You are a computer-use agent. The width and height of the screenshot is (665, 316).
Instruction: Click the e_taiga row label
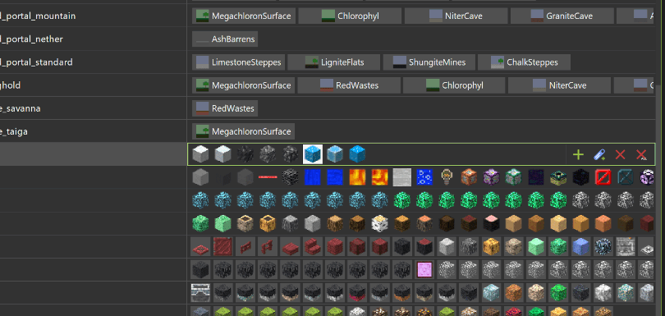coord(14,131)
